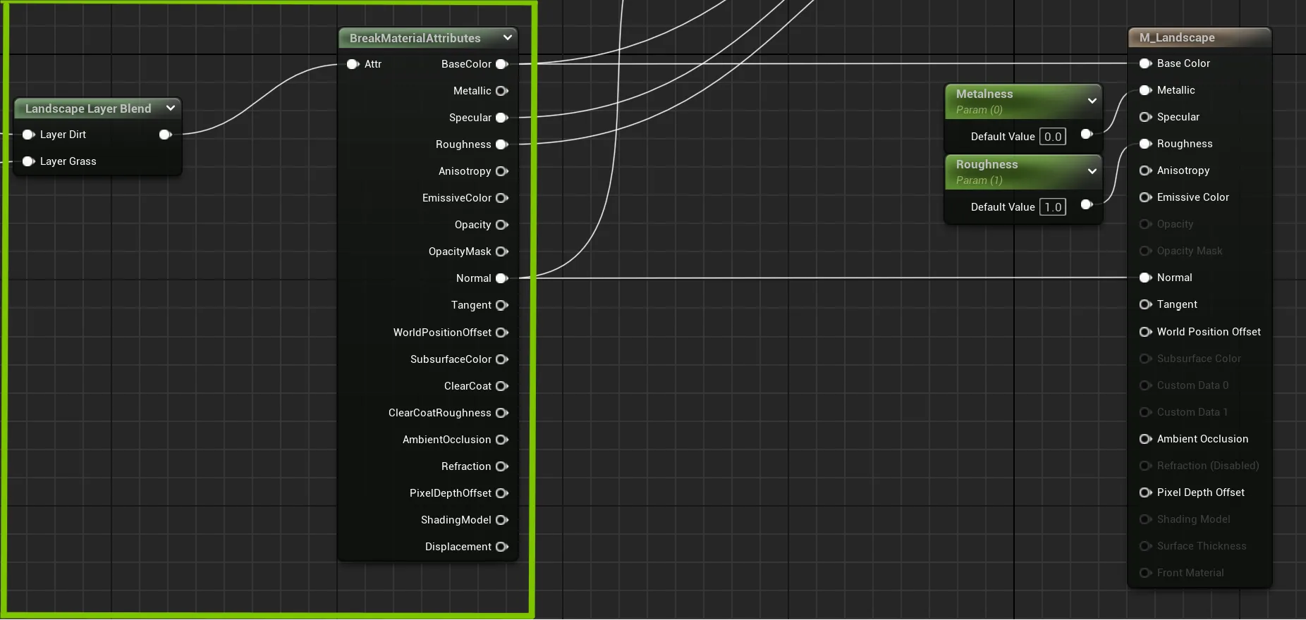Click Anisotropy input pin on M_Landscape

pyautogui.click(x=1146, y=170)
